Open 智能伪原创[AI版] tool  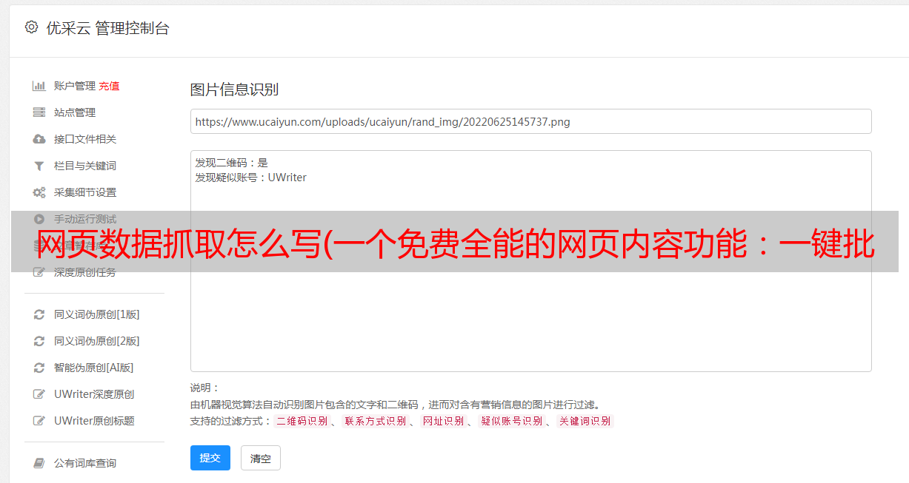pyautogui.click(x=94, y=368)
